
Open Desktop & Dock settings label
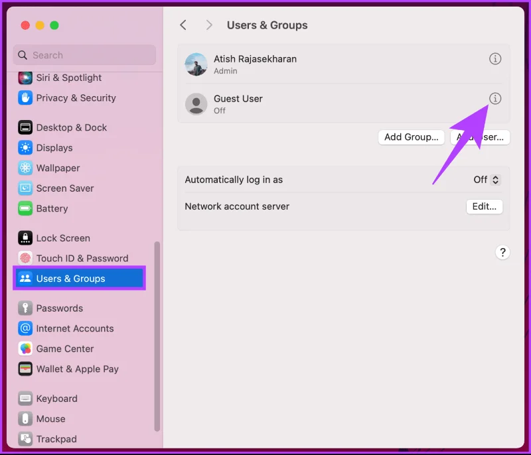pyautogui.click(x=72, y=127)
